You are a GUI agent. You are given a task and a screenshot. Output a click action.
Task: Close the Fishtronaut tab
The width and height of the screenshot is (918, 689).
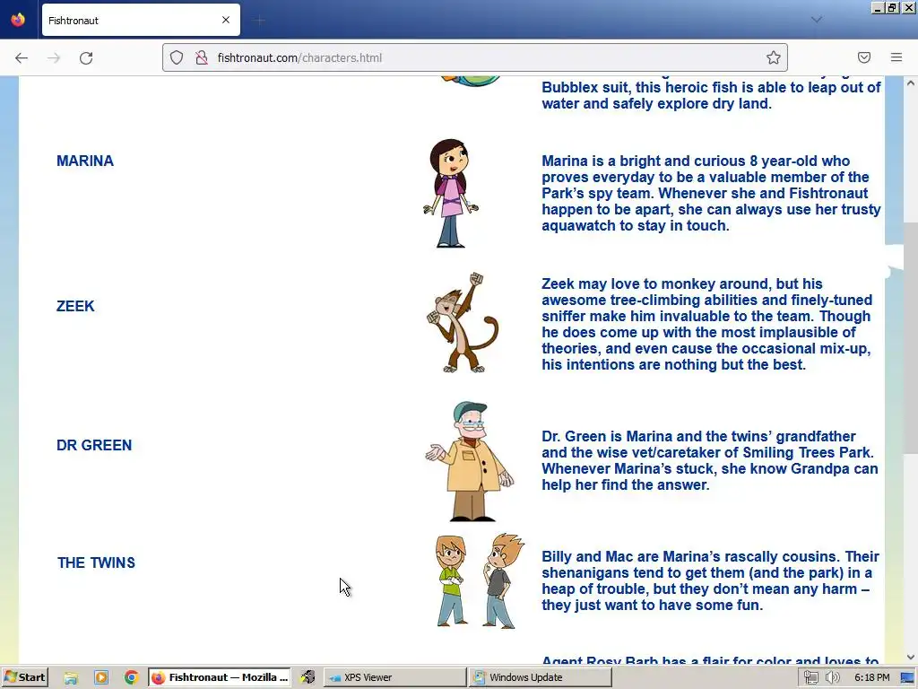(x=226, y=20)
